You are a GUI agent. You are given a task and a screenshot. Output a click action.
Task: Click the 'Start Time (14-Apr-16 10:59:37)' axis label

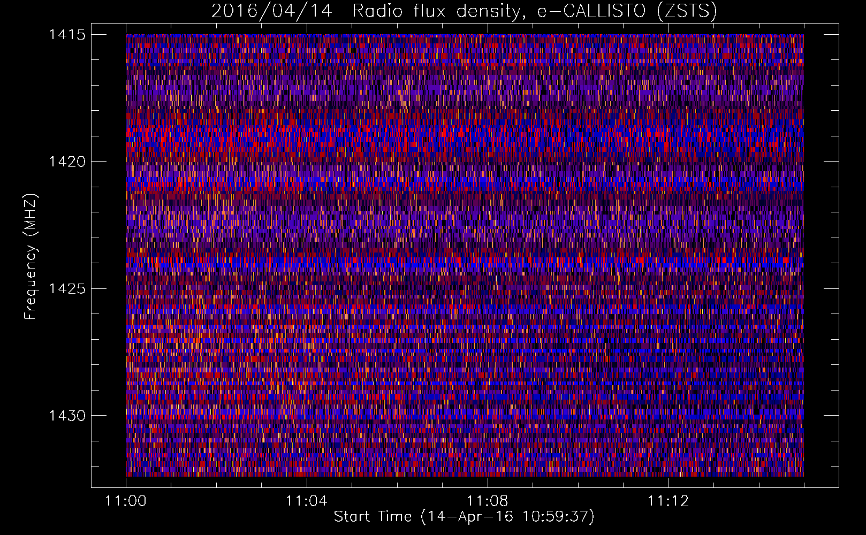tap(464, 517)
